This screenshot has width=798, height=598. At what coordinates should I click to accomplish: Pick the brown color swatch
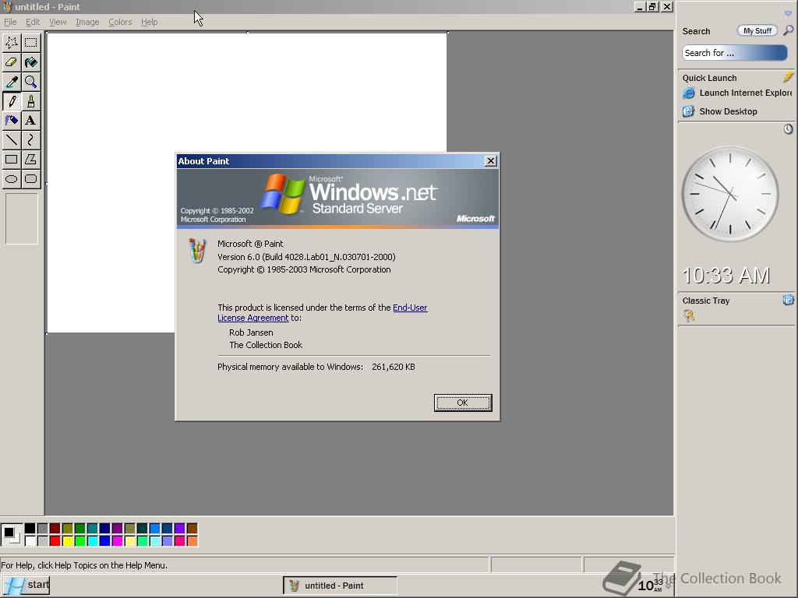pyautogui.click(x=192, y=529)
